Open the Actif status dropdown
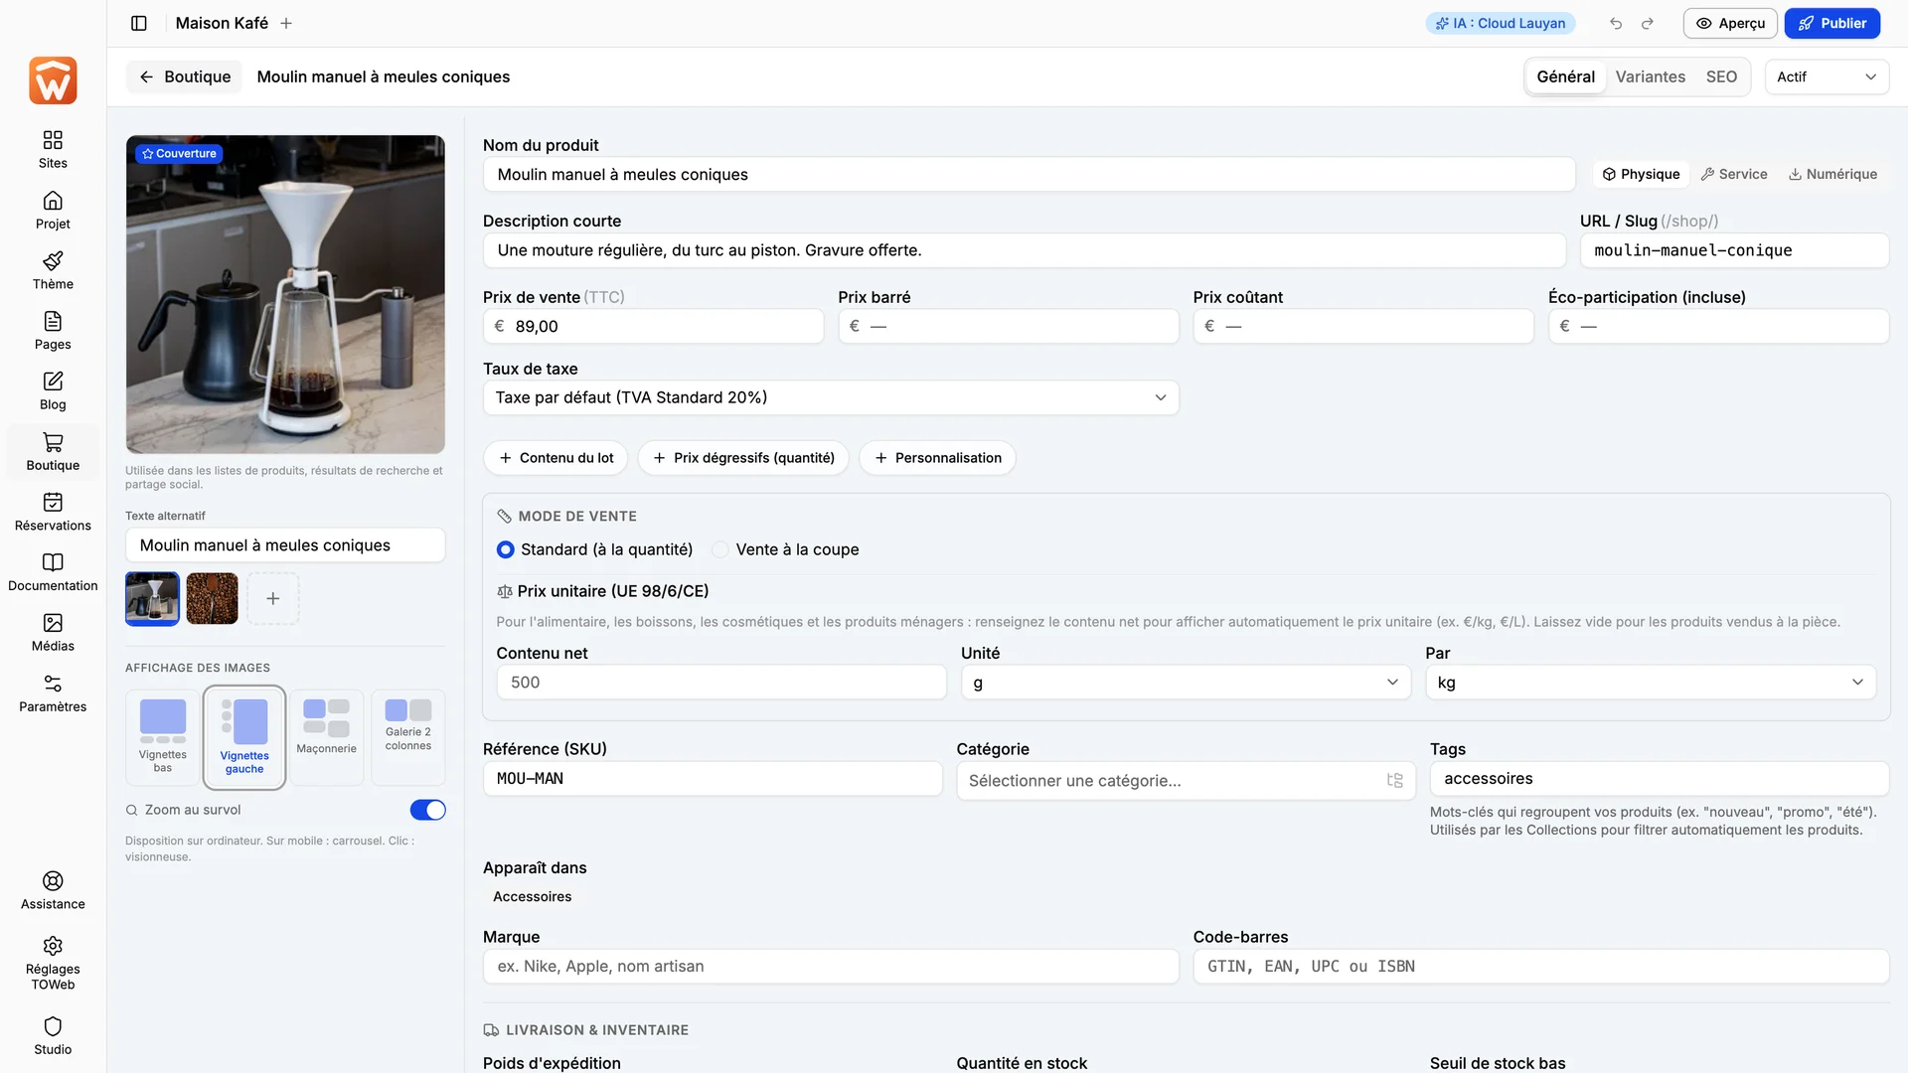Screen dimensions: 1908x1073 pyautogui.click(x=1827, y=77)
